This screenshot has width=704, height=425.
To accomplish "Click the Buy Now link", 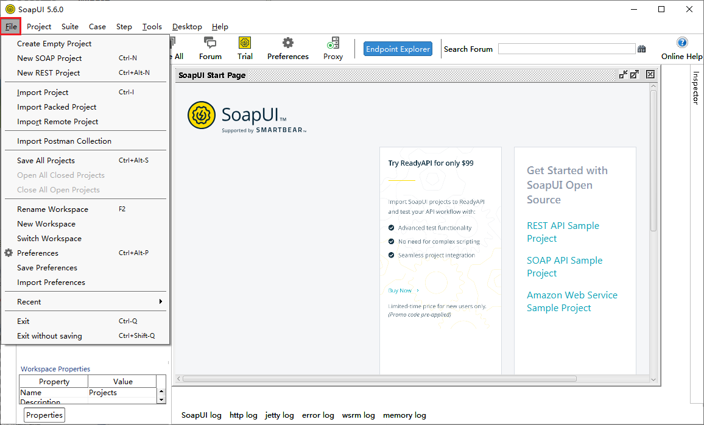I will coord(403,291).
